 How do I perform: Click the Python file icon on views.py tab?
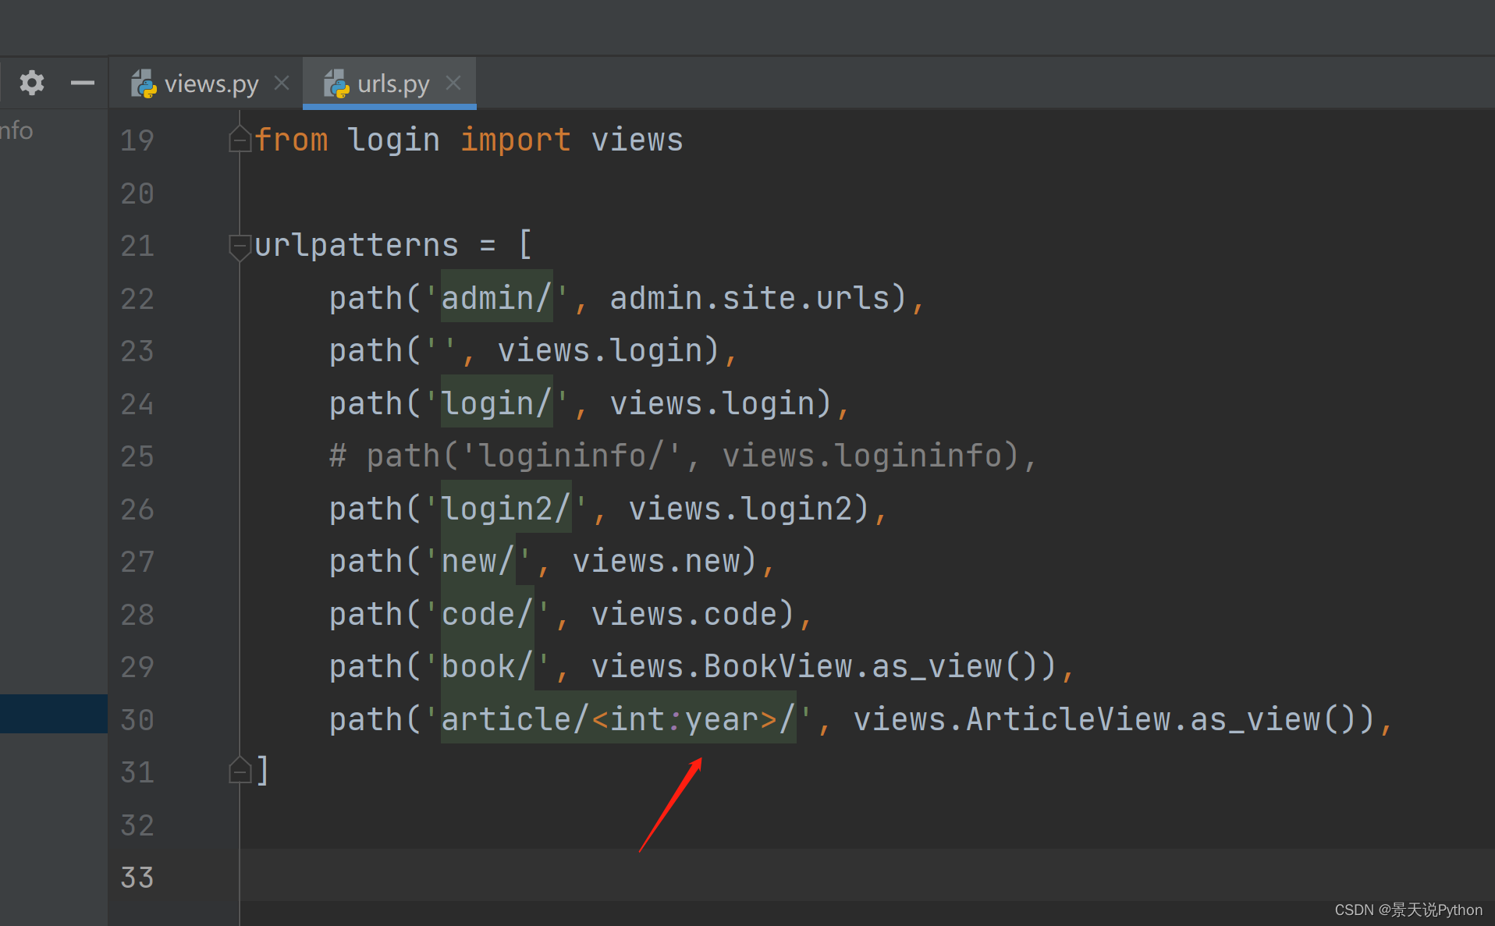(x=144, y=83)
